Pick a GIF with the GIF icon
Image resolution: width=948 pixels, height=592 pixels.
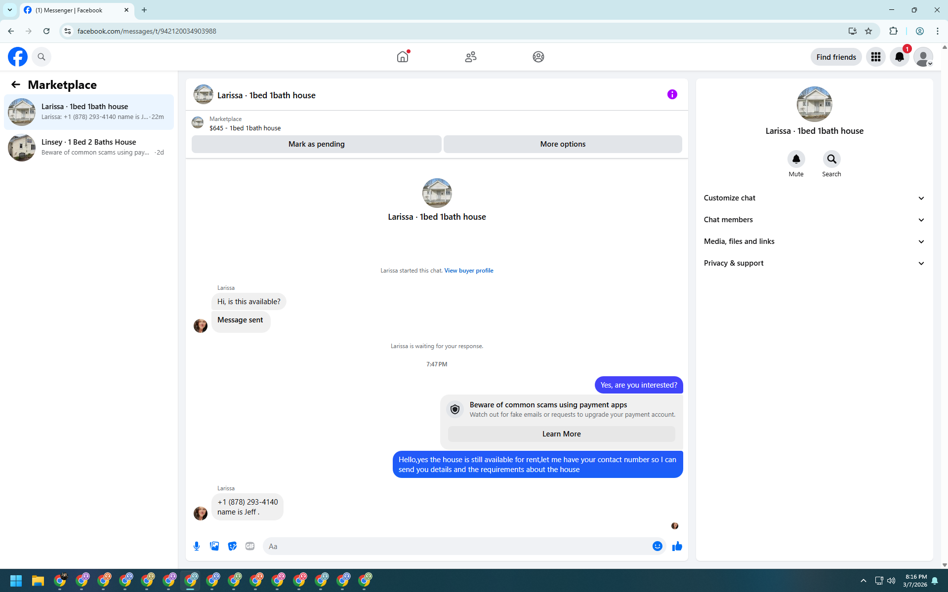pyautogui.click(x=250, y=546)
